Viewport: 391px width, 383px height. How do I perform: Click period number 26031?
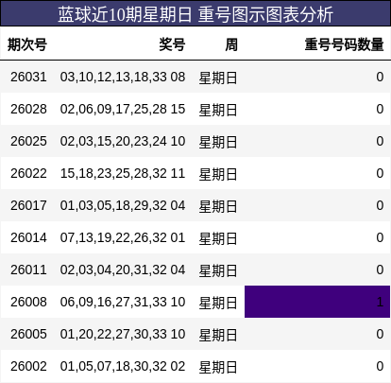tap(28, 77)
